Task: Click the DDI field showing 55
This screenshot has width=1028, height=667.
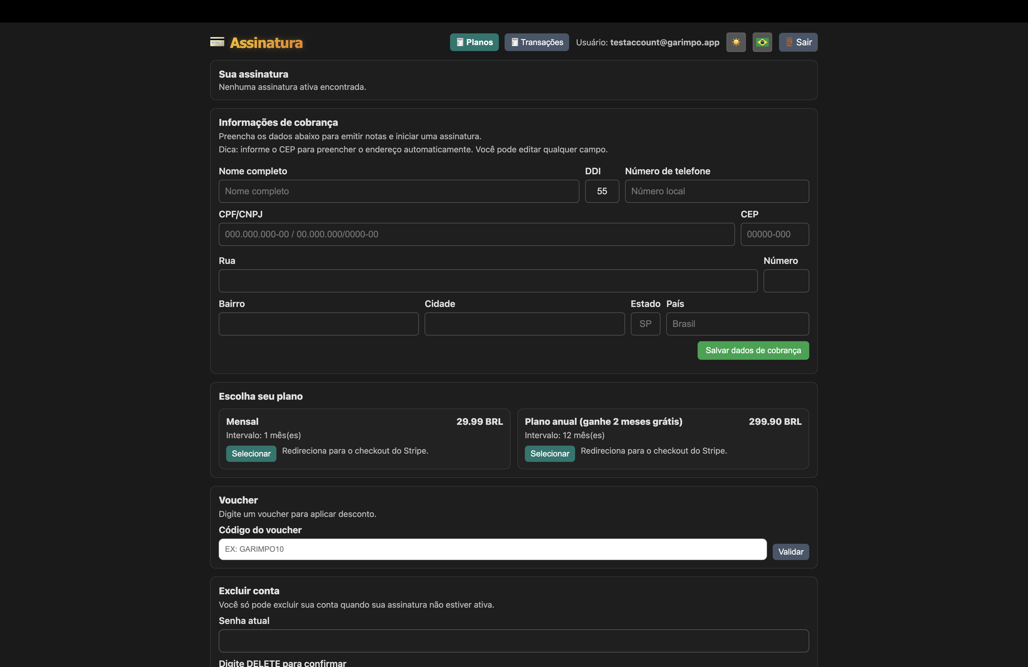Action: (x=602, y=191)
